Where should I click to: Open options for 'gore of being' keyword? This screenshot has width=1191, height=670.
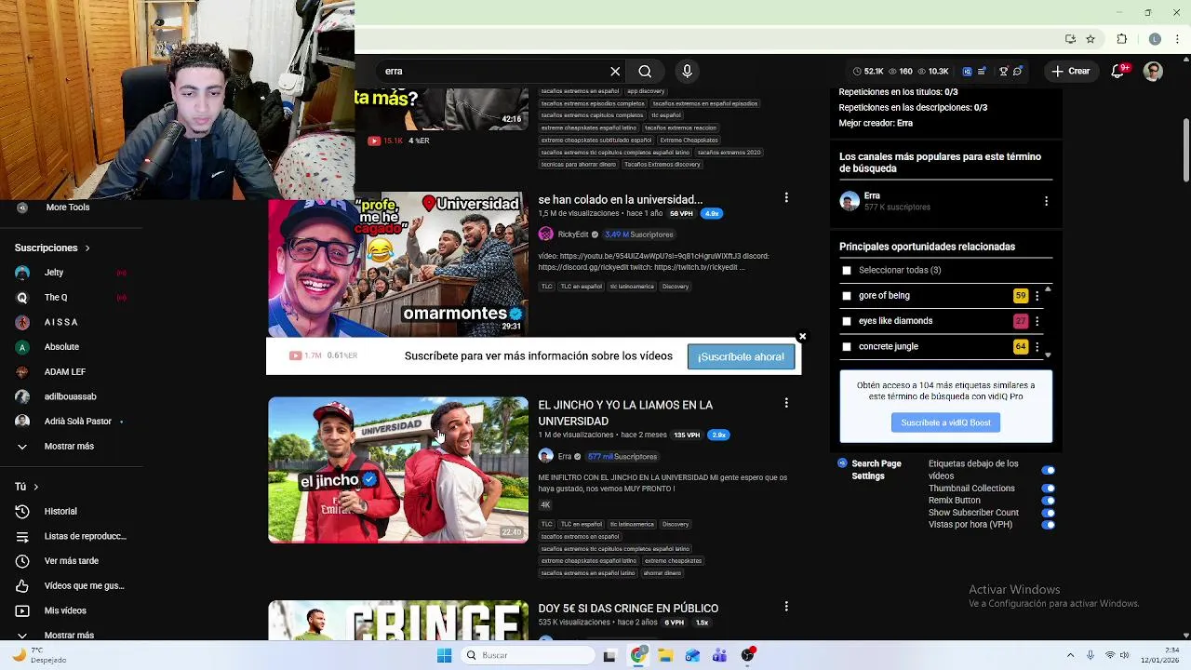coord(1037,296)
